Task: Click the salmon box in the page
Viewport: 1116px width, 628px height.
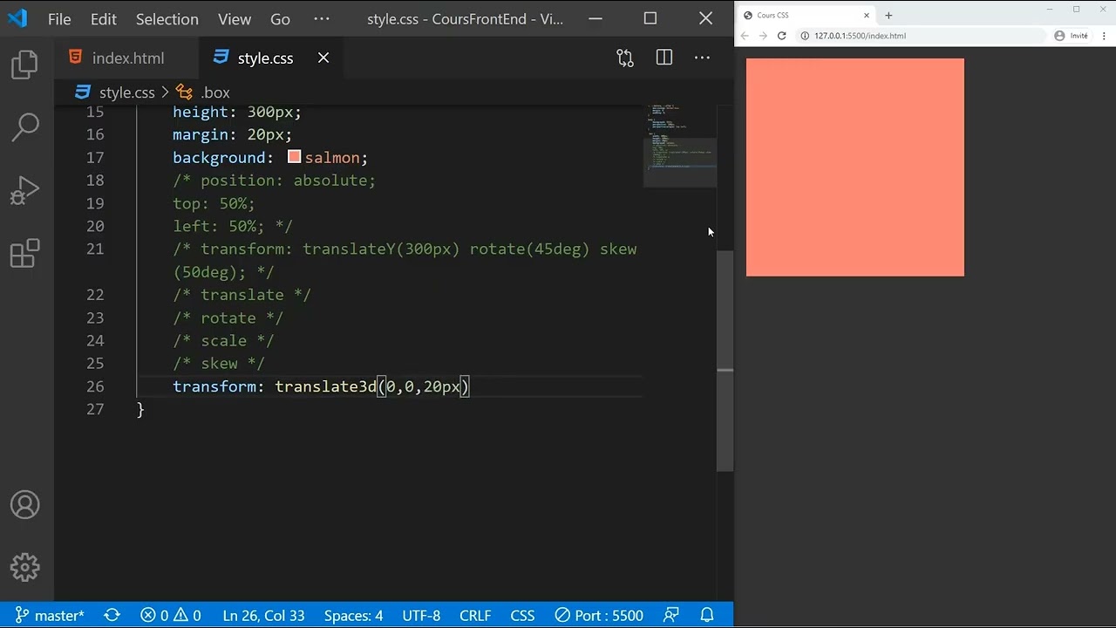Action: tap(855, 167)
